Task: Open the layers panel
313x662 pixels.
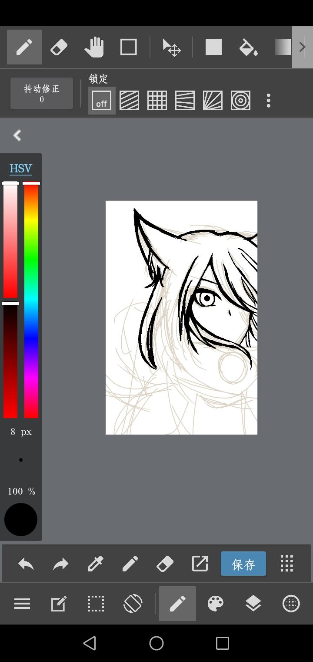Action: (x=253, y=604)
